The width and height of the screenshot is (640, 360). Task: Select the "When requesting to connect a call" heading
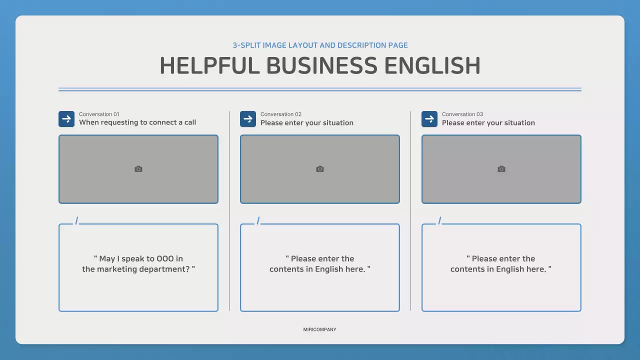[137, 122]
